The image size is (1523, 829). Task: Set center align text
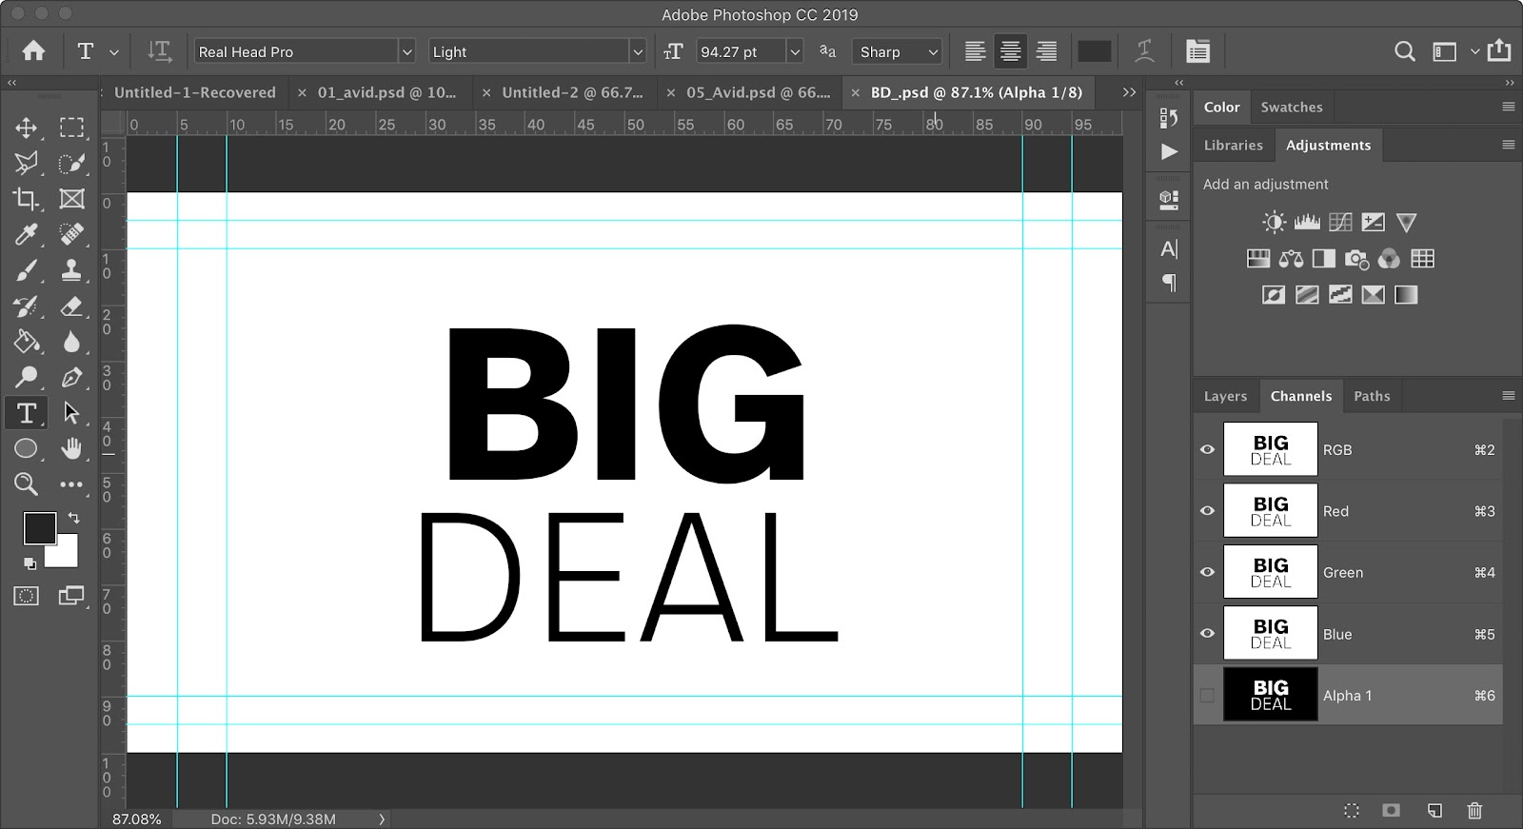[x=1010, y=51]
